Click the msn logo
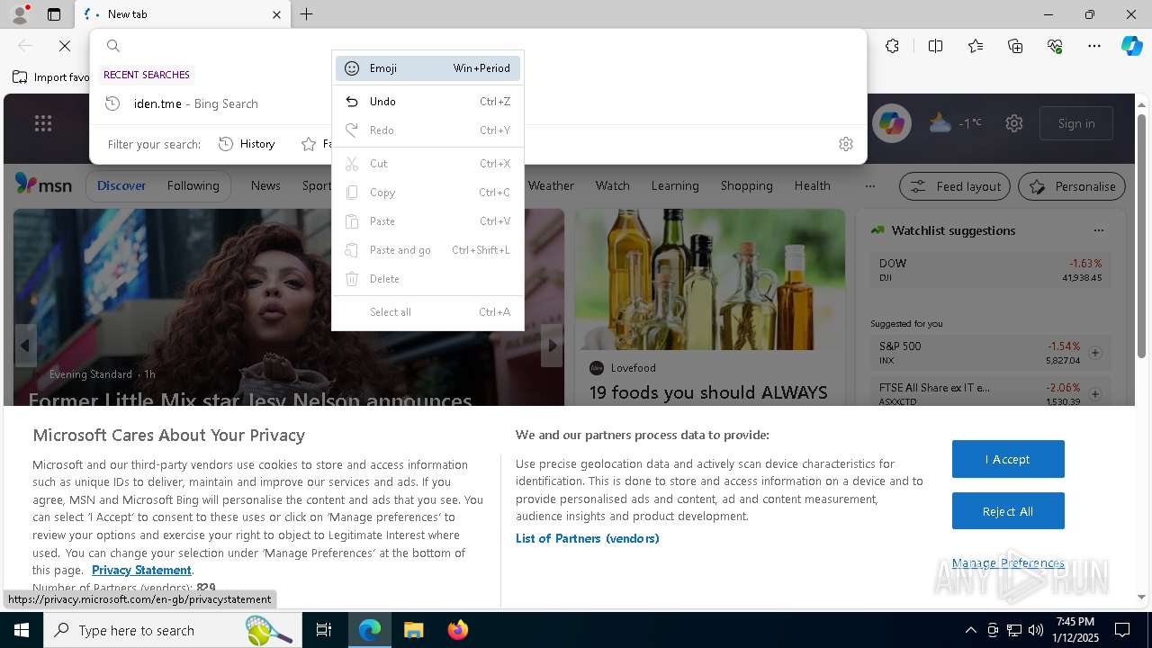Screen dimensions: 1152x648 click(x=43, y=184)
